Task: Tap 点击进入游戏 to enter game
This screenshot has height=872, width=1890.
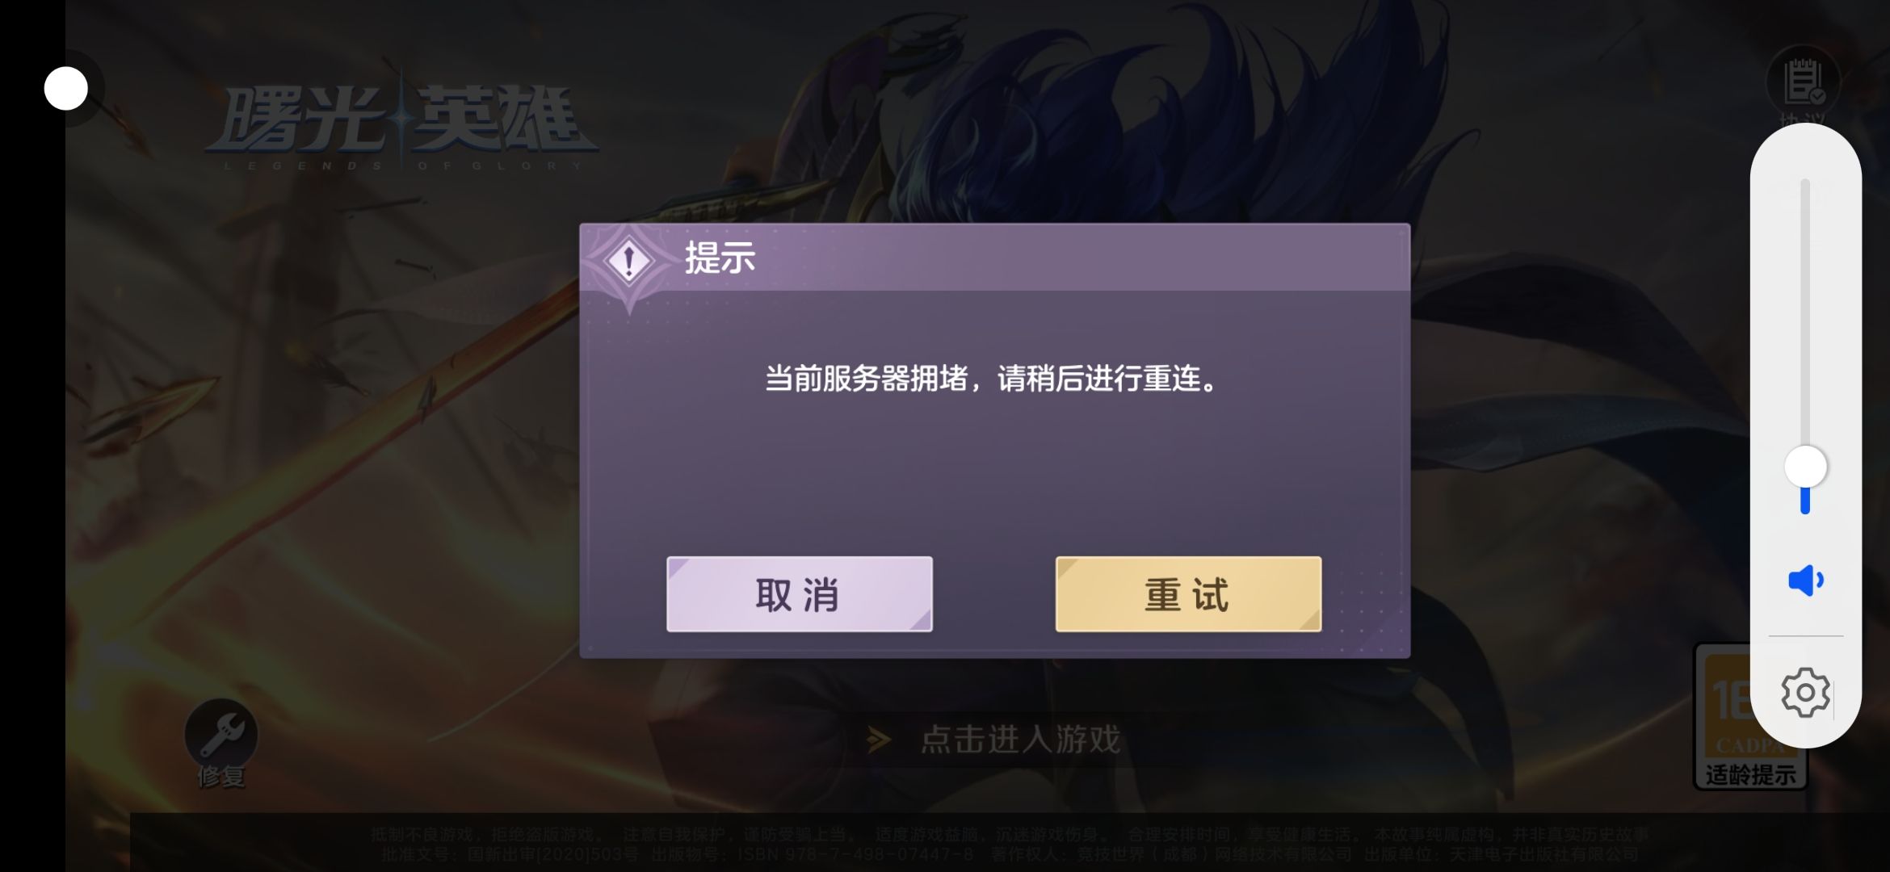Action: pyautogui.click(x=1021, y=740)
